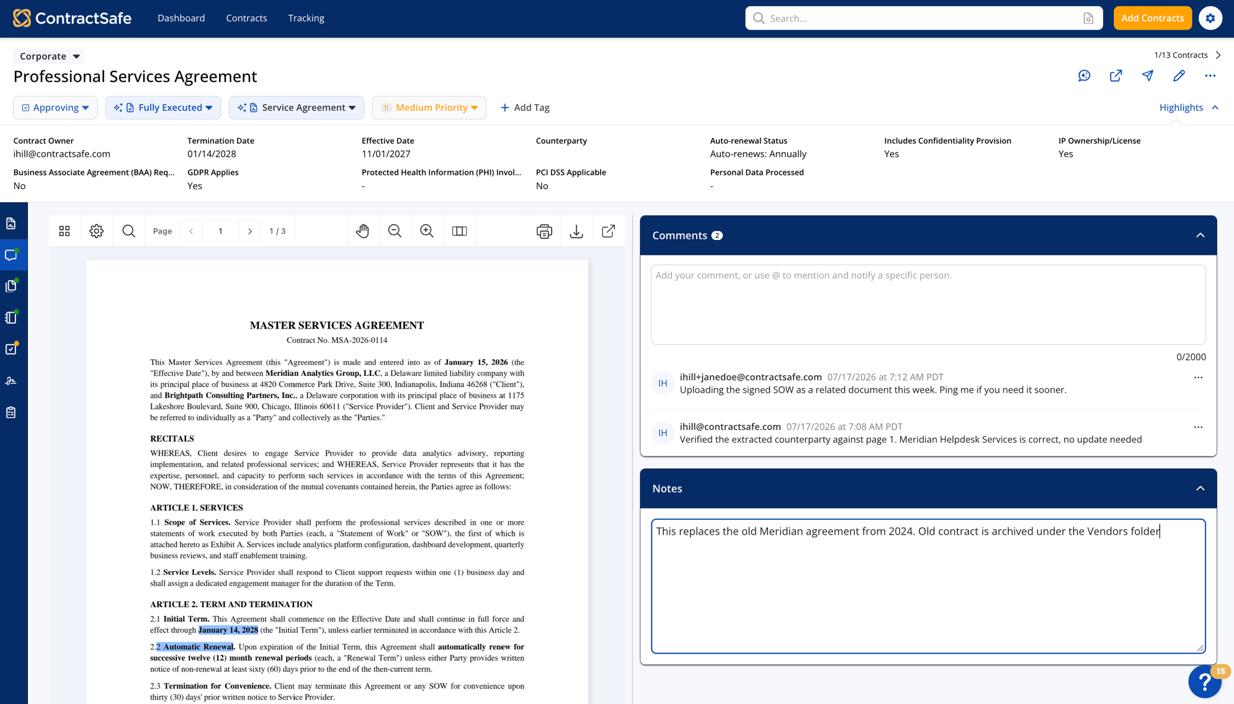This screenshot has width=1234, height=704.
Task: Go to next page in viewer
Action: point(250,231)
